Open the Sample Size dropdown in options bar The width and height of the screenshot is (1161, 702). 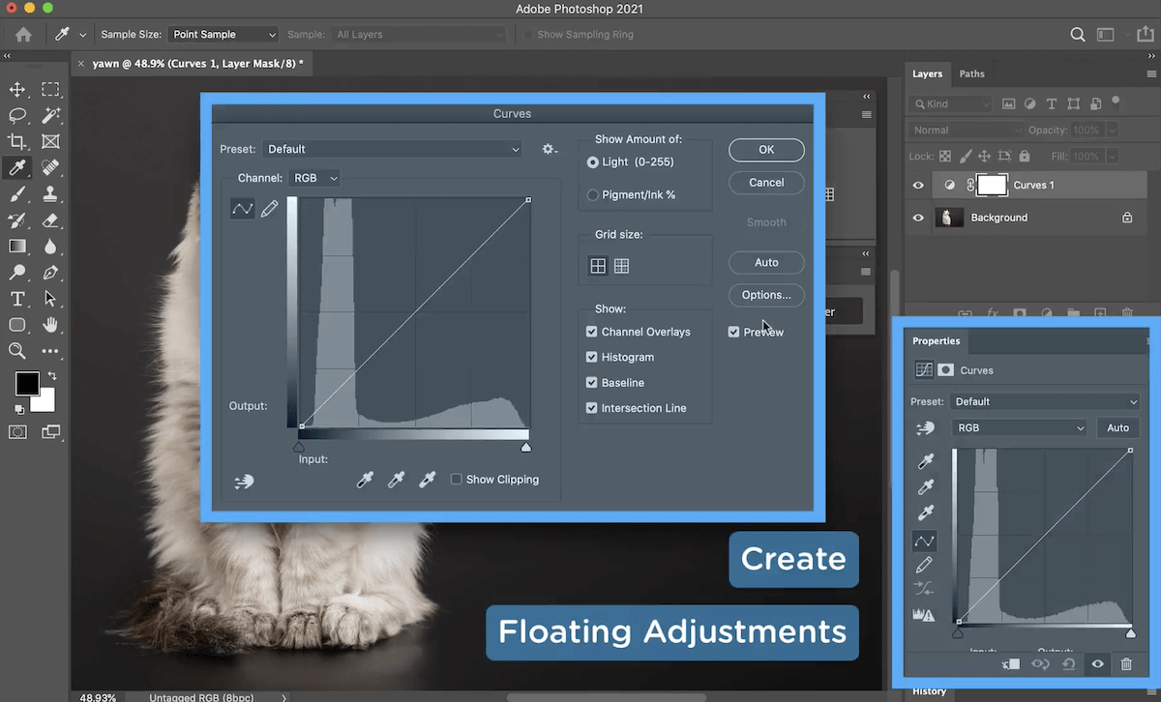(223, 34)
